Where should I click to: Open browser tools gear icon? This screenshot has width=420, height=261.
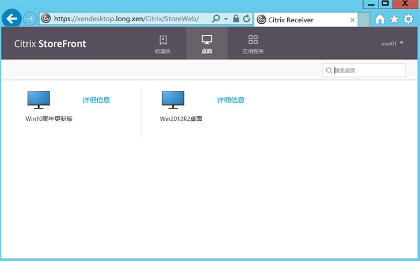coord(408,19)
